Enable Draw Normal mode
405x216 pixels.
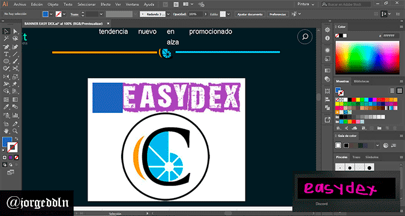(x=4, y=164)
